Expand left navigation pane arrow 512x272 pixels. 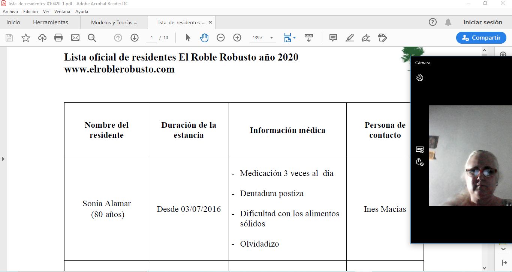(x=3, y=159)
